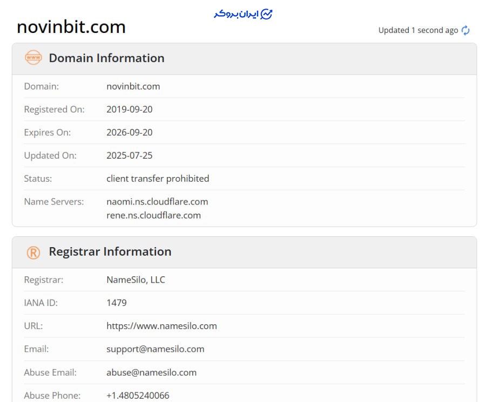Image resolution: width=486 pixels, height=402 pixels.
Task: Select the IANA ID value 1479
Action: (x=117, y=303)
